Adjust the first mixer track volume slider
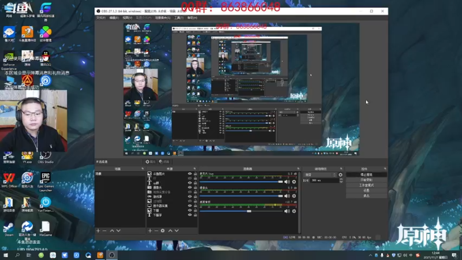Viewport: 462px width, 260px height. [241, 182]
